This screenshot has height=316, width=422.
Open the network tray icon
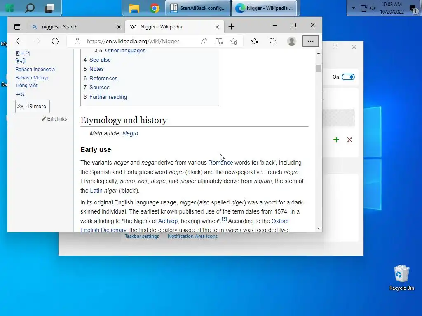click(x=363, y=8)
